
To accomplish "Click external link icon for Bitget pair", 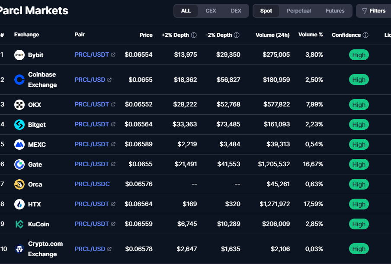I will point(113,124).
